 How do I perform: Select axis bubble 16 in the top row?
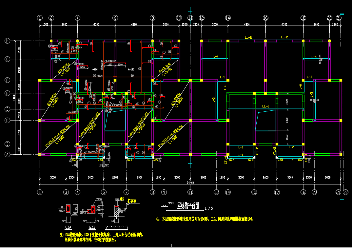265,18
